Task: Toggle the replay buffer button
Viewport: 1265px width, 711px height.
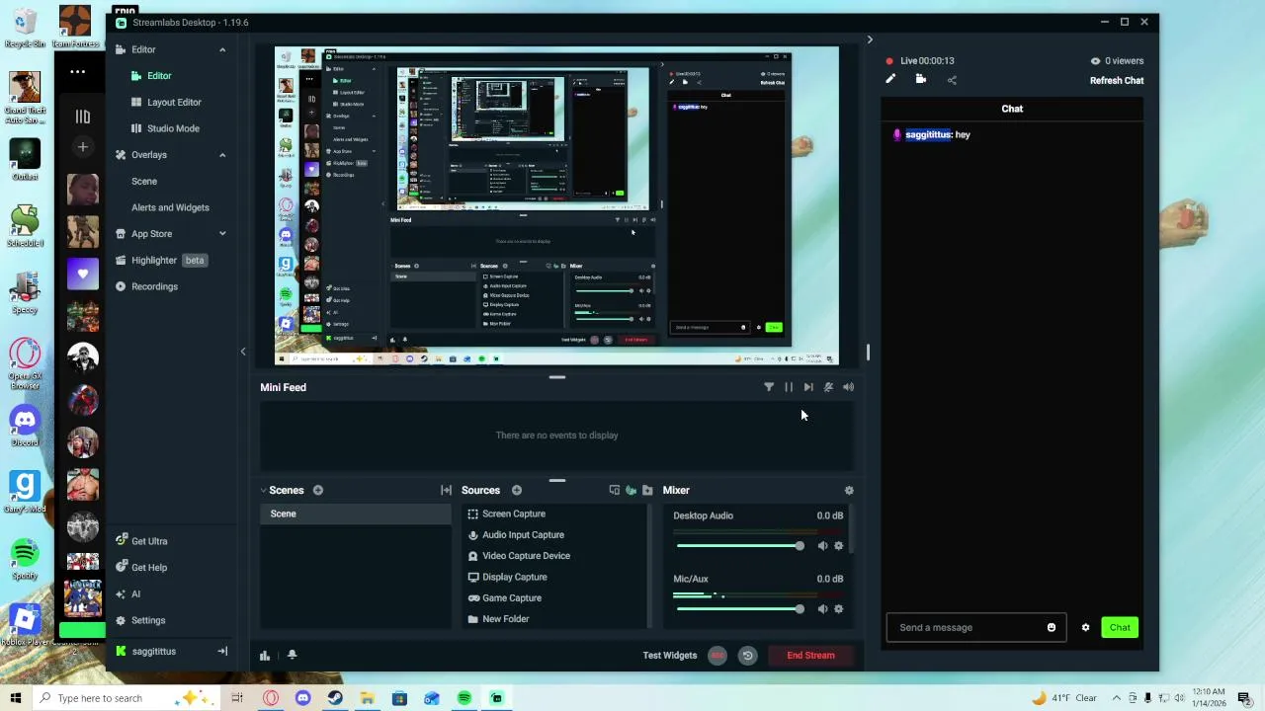Action: click(x=748, y=655)
